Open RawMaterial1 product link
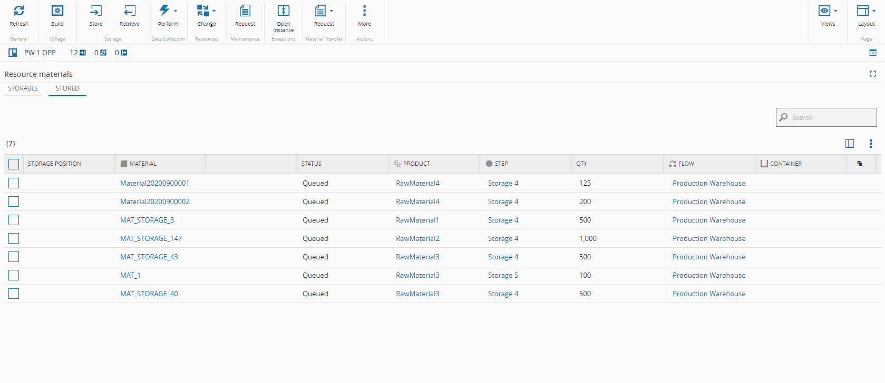Viewport: 885px width, 383px height. click(417, 220)
